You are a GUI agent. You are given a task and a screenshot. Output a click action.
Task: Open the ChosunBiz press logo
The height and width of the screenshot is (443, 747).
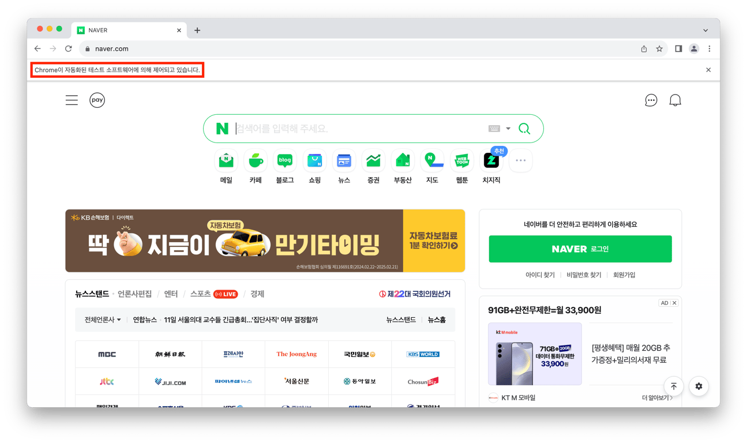pos(423,381)
